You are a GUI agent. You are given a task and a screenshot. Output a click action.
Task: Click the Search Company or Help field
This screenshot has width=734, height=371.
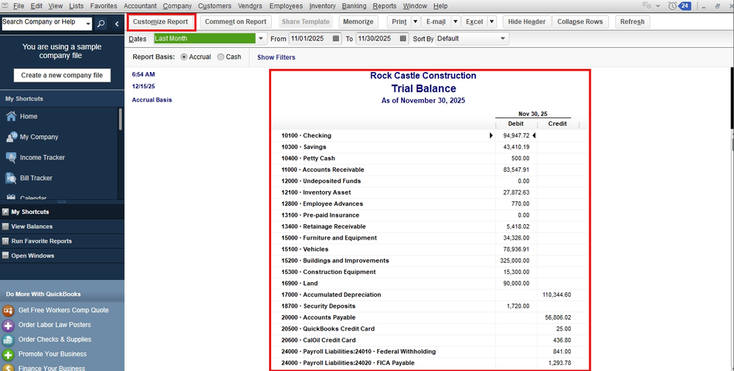[42, 24]
